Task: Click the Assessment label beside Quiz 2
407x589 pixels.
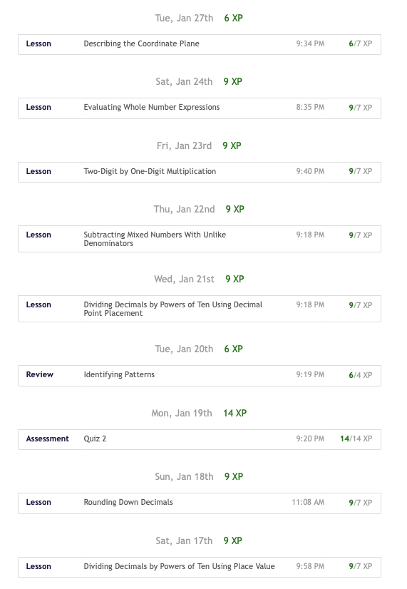Action: tap(47, 439)
